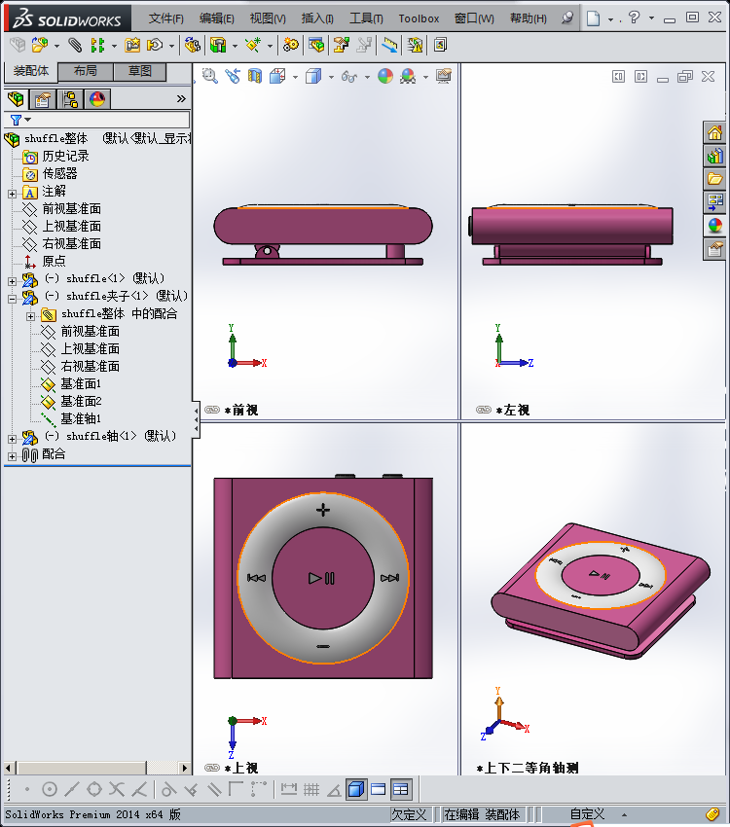Open the Hide/Show Items dropdown arrow
Viewport: 730px width, 827px height.
(367, 77)
